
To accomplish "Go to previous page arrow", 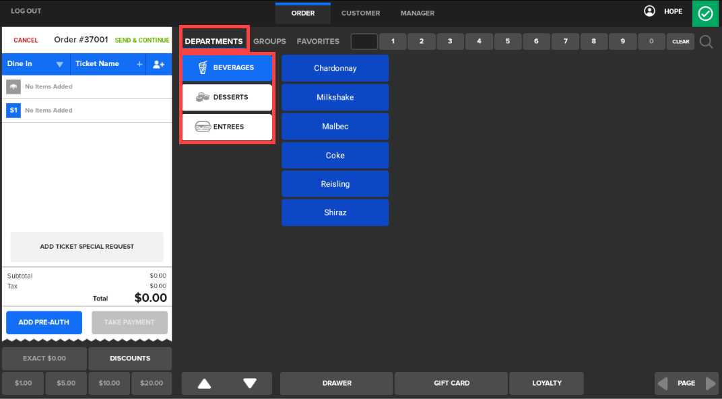I will coord(663,383).
